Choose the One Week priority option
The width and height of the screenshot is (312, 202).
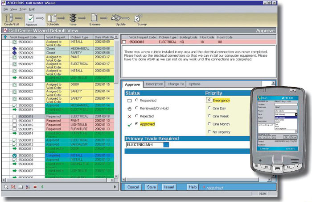209,116
